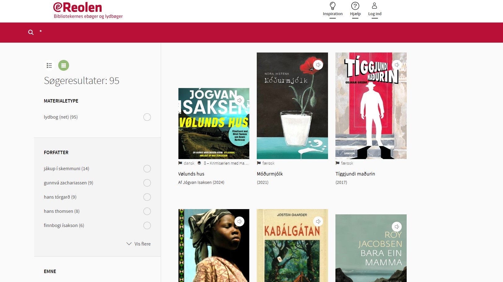This screenshot has width=503, height=282.
Task: Click the MATERIALETYPE heading
Action: click(x=61, y=101)
